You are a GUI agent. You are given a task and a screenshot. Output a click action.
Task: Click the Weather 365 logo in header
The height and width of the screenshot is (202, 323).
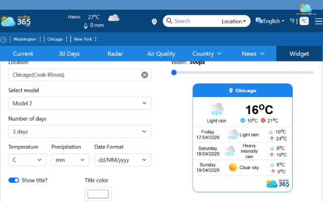click(x=16, y=21)
